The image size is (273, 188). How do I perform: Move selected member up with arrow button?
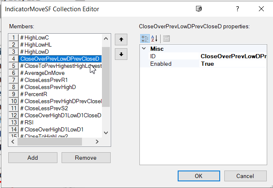[121, 40]
